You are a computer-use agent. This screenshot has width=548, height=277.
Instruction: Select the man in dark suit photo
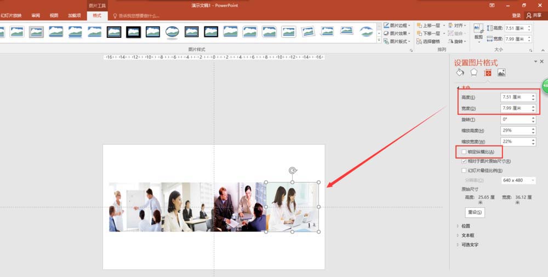point(240,207)
